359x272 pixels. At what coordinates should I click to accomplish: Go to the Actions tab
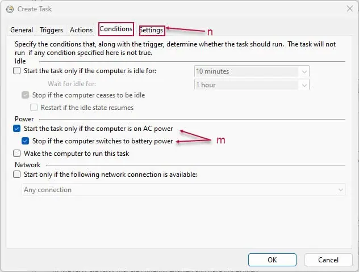[81, 30]
